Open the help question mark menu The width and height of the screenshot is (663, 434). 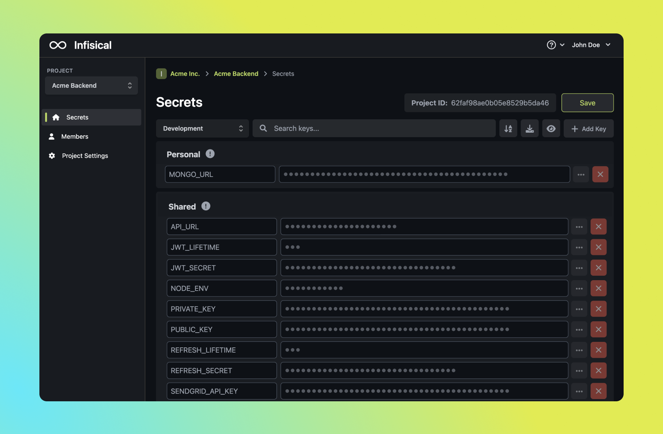click(x=555, y=45)
